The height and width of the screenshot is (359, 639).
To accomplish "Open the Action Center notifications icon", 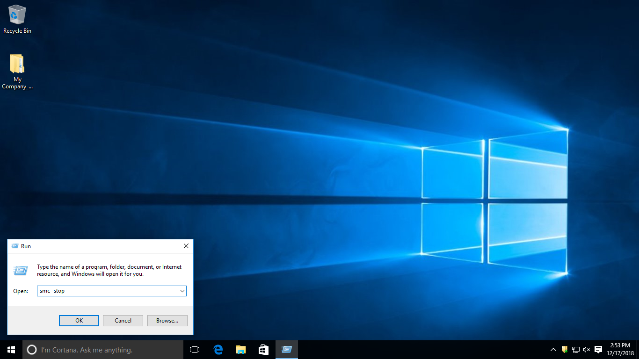I will [x=598, y=350].
